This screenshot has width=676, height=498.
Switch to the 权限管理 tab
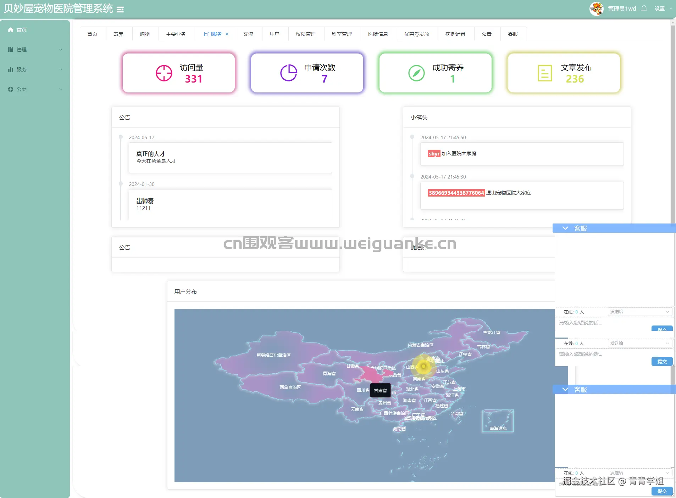tap(306, 34)
